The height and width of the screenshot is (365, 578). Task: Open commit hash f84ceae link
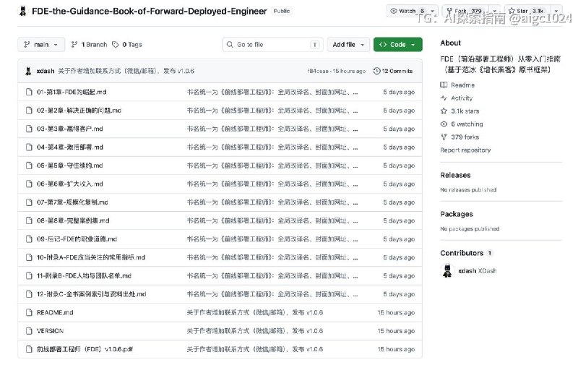tap(317, 71)
